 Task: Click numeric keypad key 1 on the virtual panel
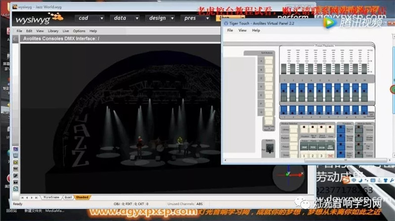(x=304, y=156)
